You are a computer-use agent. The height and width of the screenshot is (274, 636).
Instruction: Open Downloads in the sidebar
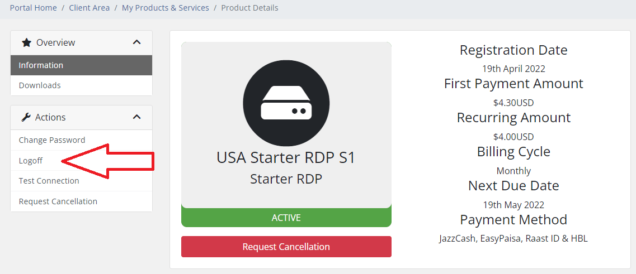pyautogui.click(x=81, y=85)
